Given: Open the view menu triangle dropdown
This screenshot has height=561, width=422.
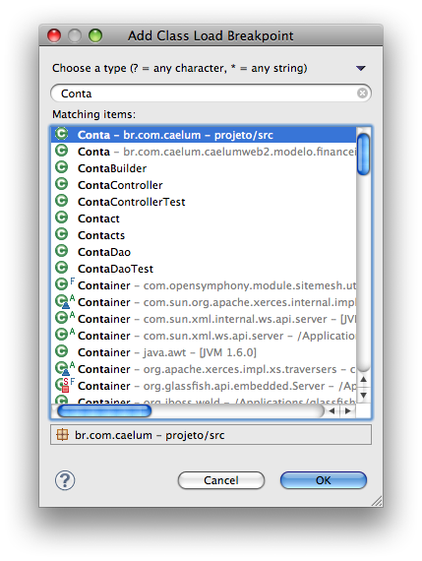Looking at the screenshot, I should (361, 68).
